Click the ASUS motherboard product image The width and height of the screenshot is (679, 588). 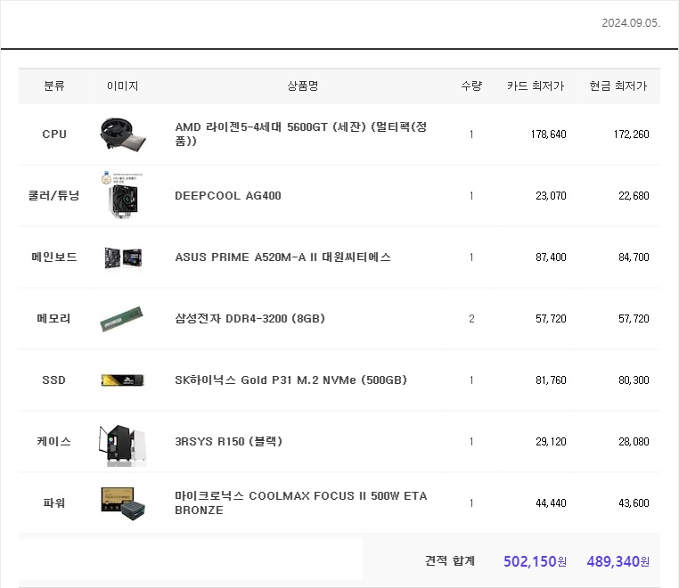pyautogui.click(x=122, y=257)
